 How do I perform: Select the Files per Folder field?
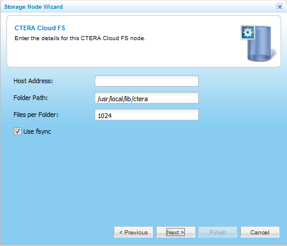click(146, 115)
